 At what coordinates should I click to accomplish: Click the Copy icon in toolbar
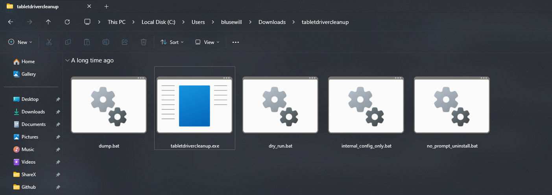coord(68,42)
